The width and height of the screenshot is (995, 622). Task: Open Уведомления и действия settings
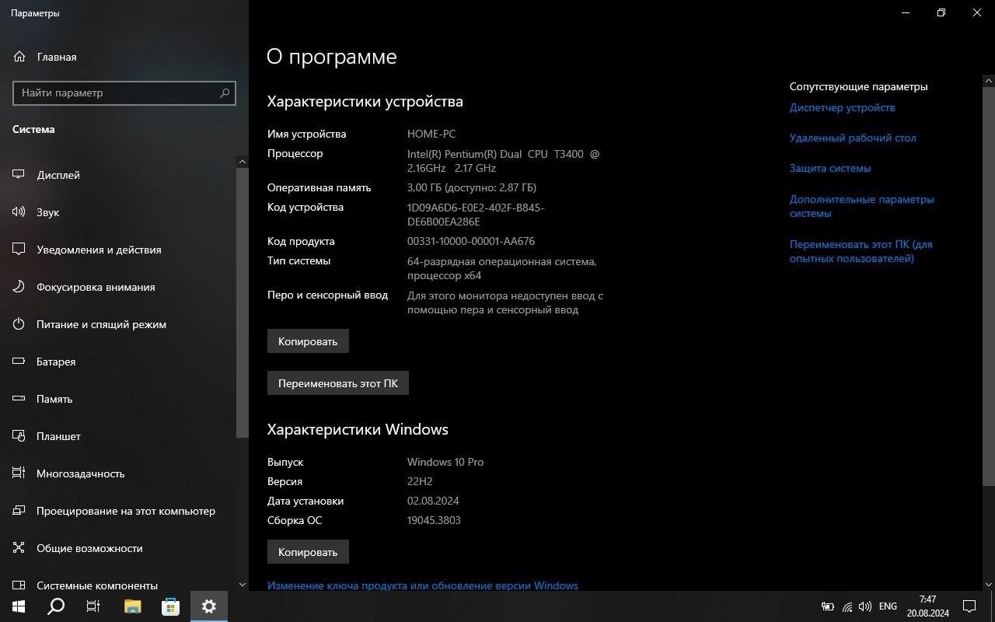(x=118, y=250)
